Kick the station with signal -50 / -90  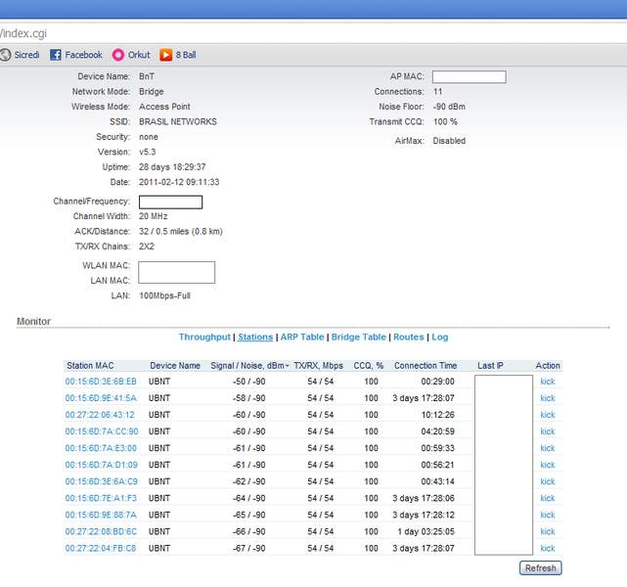pos(548,382)
